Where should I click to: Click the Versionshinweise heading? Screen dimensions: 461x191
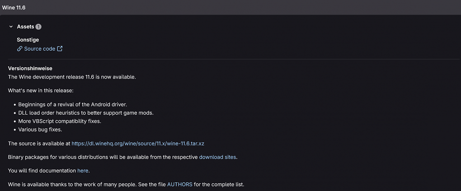coord(30,69)
